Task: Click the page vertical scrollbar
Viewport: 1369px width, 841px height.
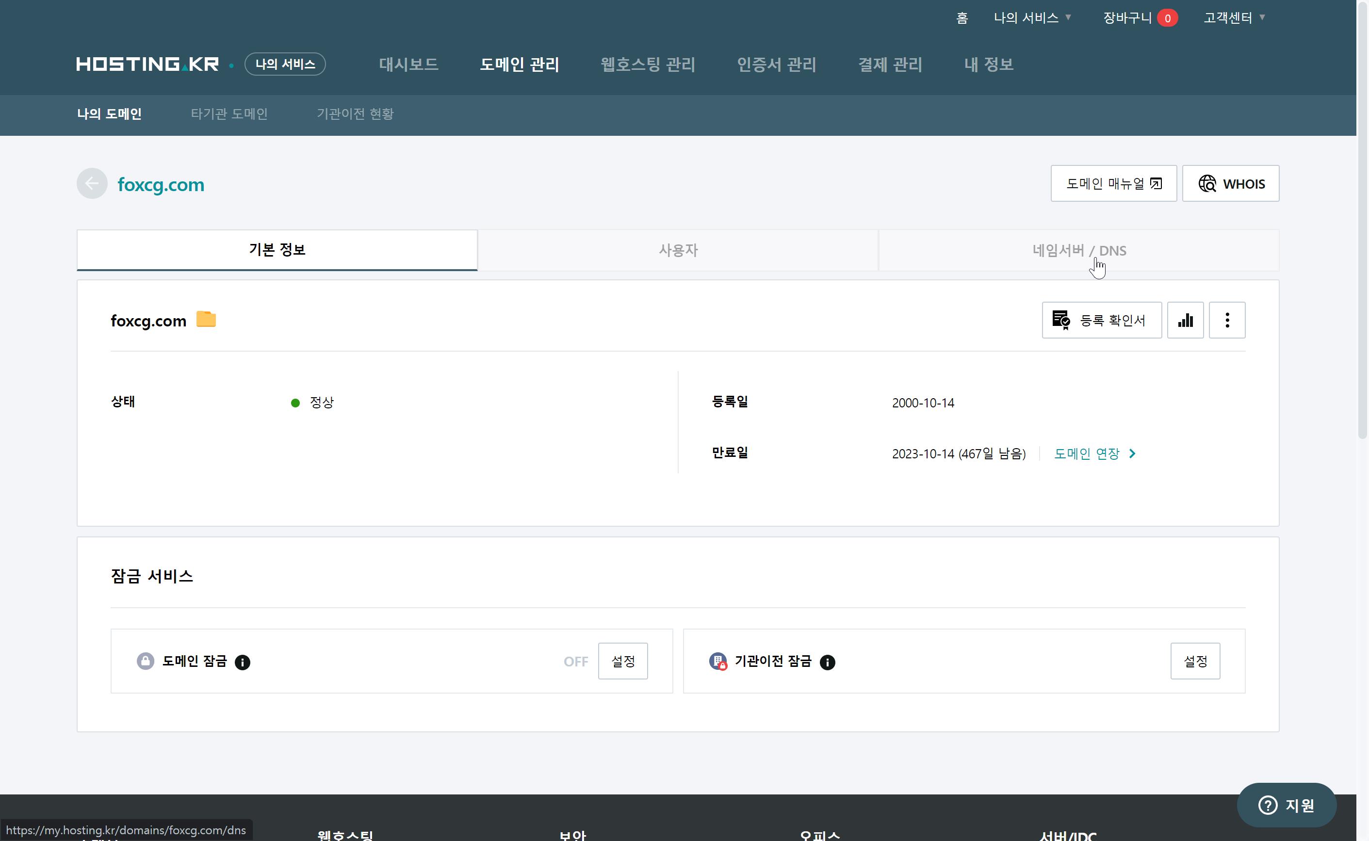Action: [1362, 223]
